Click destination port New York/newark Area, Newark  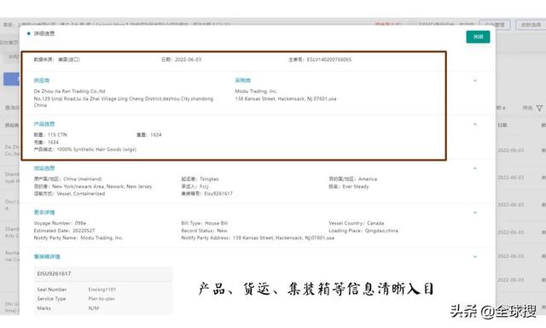102,186
